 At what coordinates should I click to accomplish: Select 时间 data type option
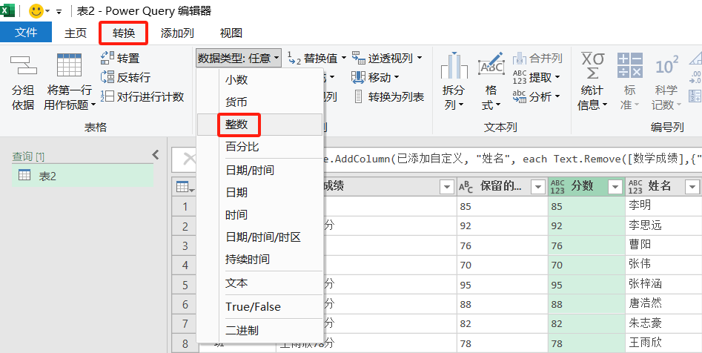[x=259, y=215]
